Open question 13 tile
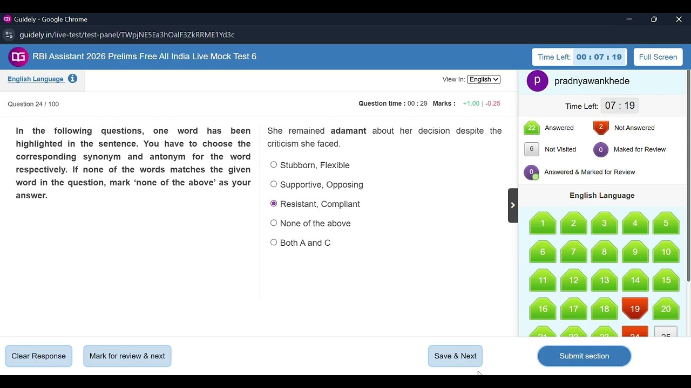 pos(604,280)
